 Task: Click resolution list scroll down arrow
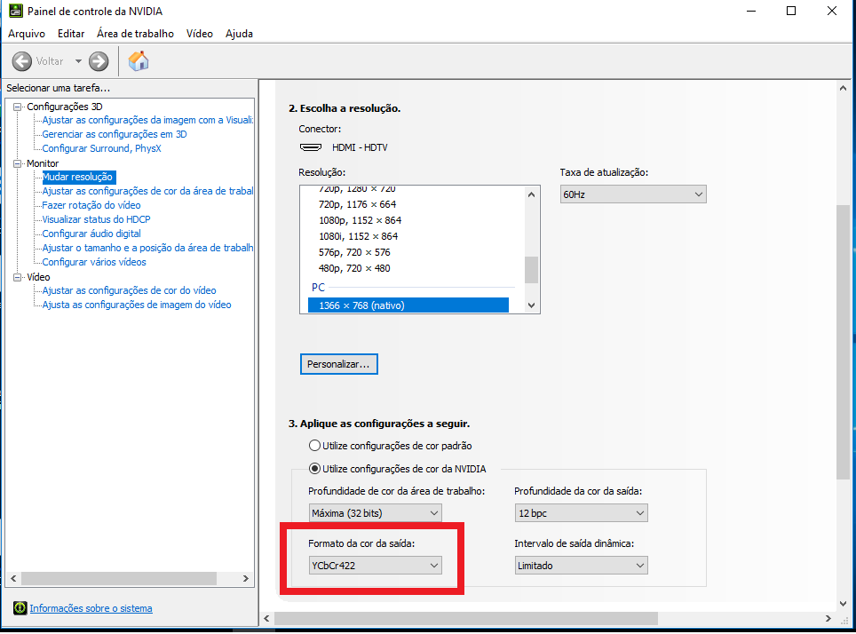pos(532,305)
